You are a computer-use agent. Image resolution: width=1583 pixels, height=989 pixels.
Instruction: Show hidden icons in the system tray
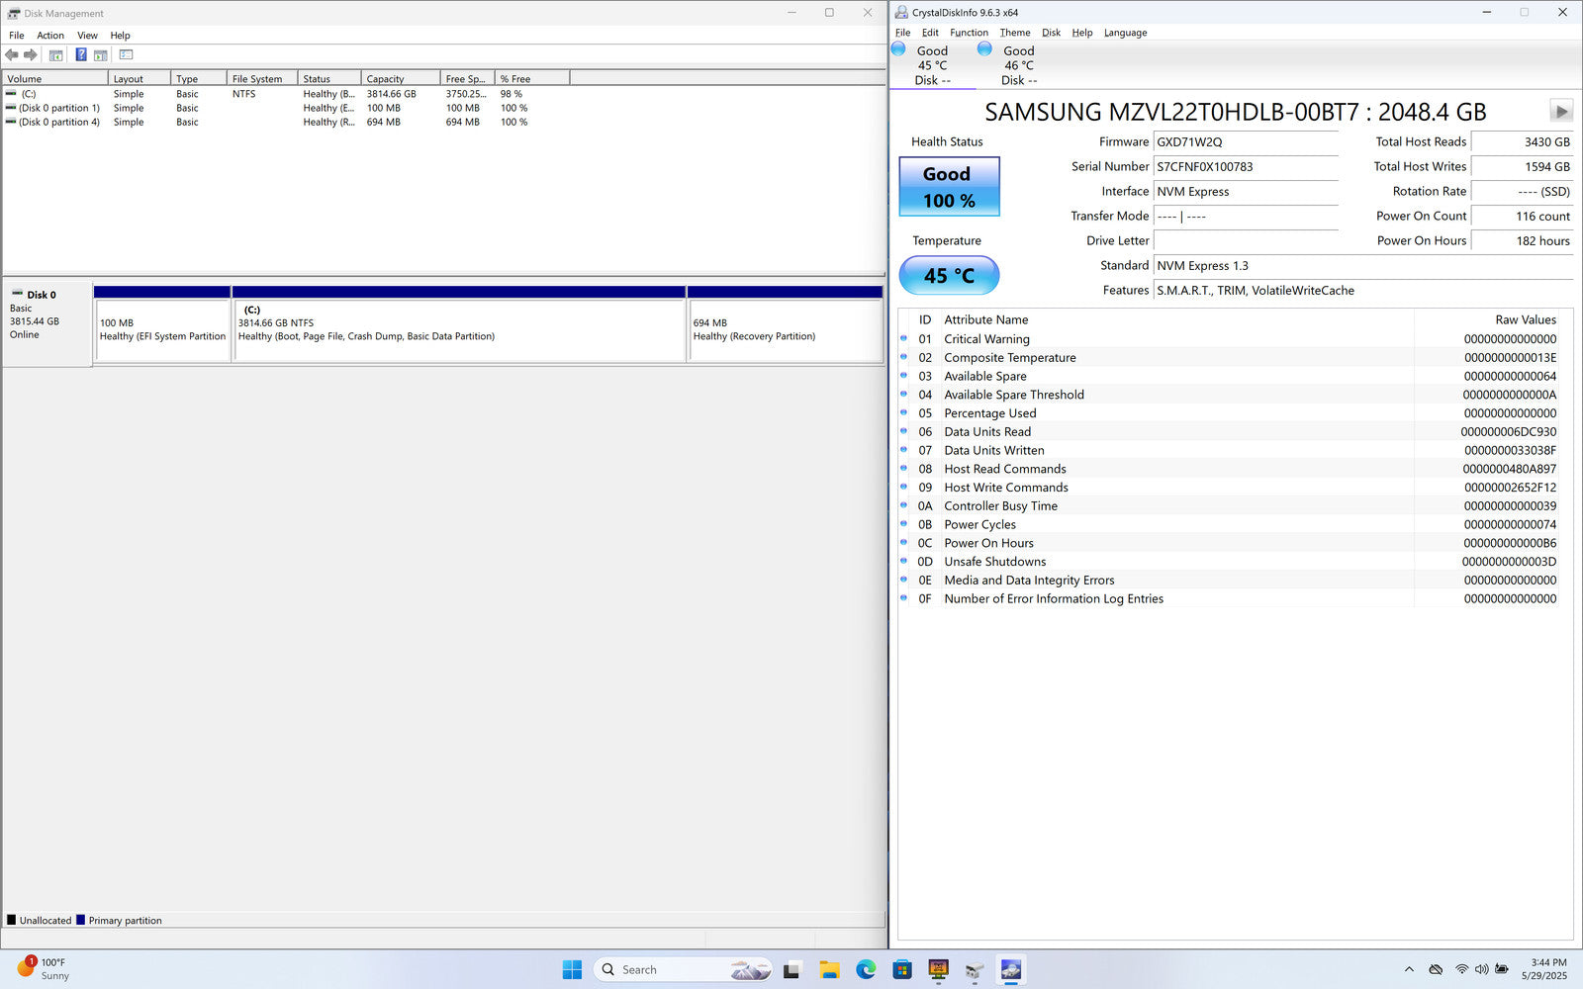click(1409, 969)
